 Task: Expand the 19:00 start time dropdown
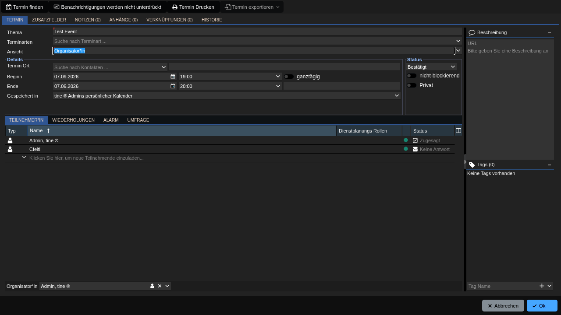[278, 76]
